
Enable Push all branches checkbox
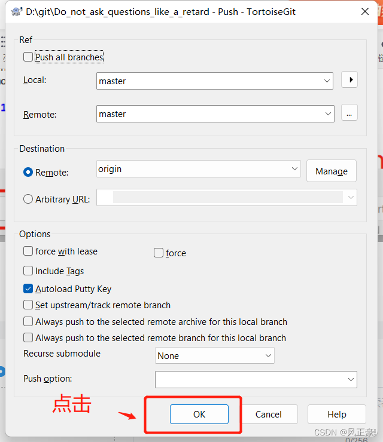click(28, 57)
